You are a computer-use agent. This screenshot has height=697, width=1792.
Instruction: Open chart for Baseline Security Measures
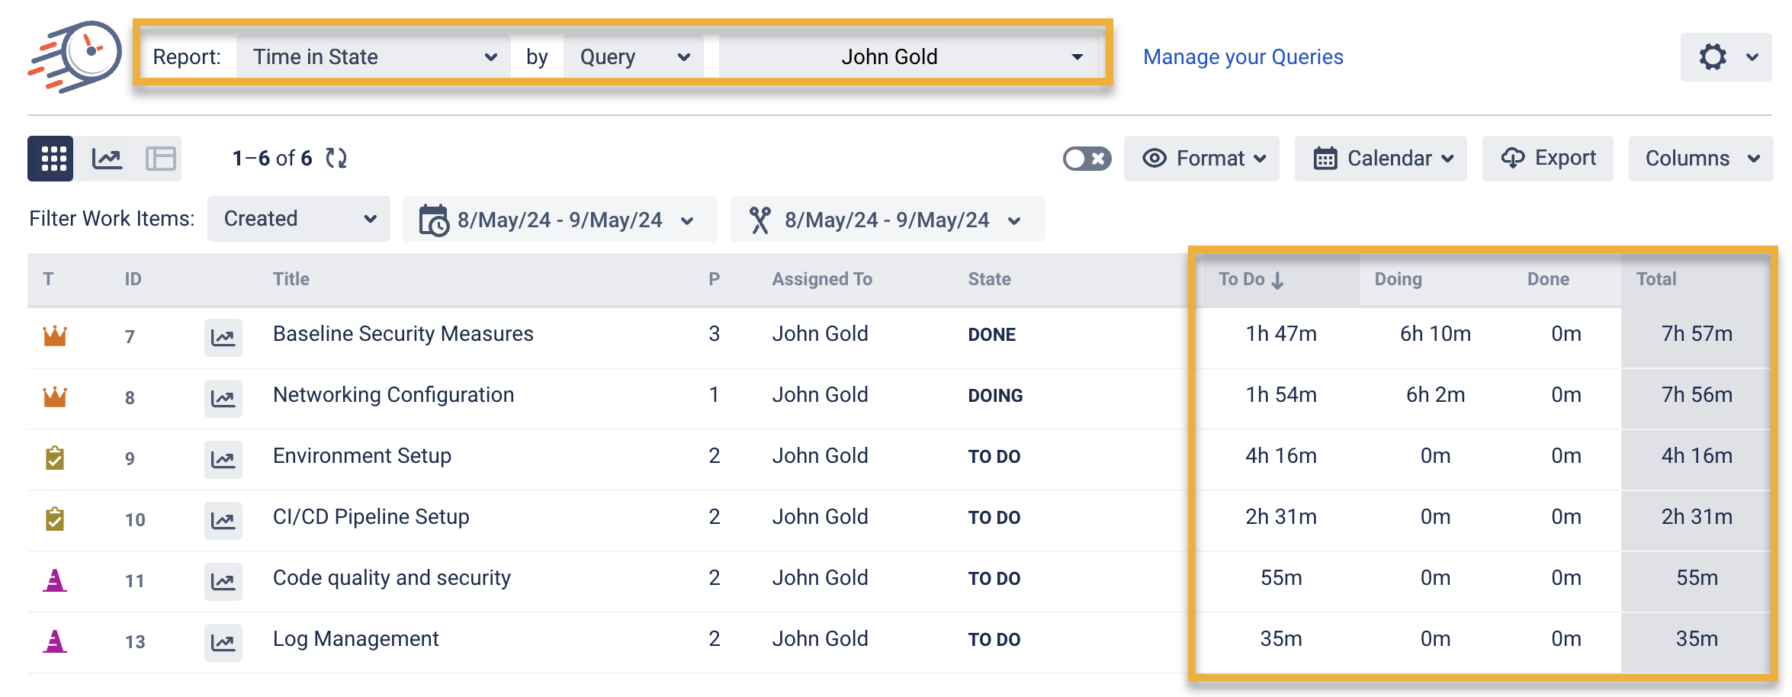[x=223, y=337]
